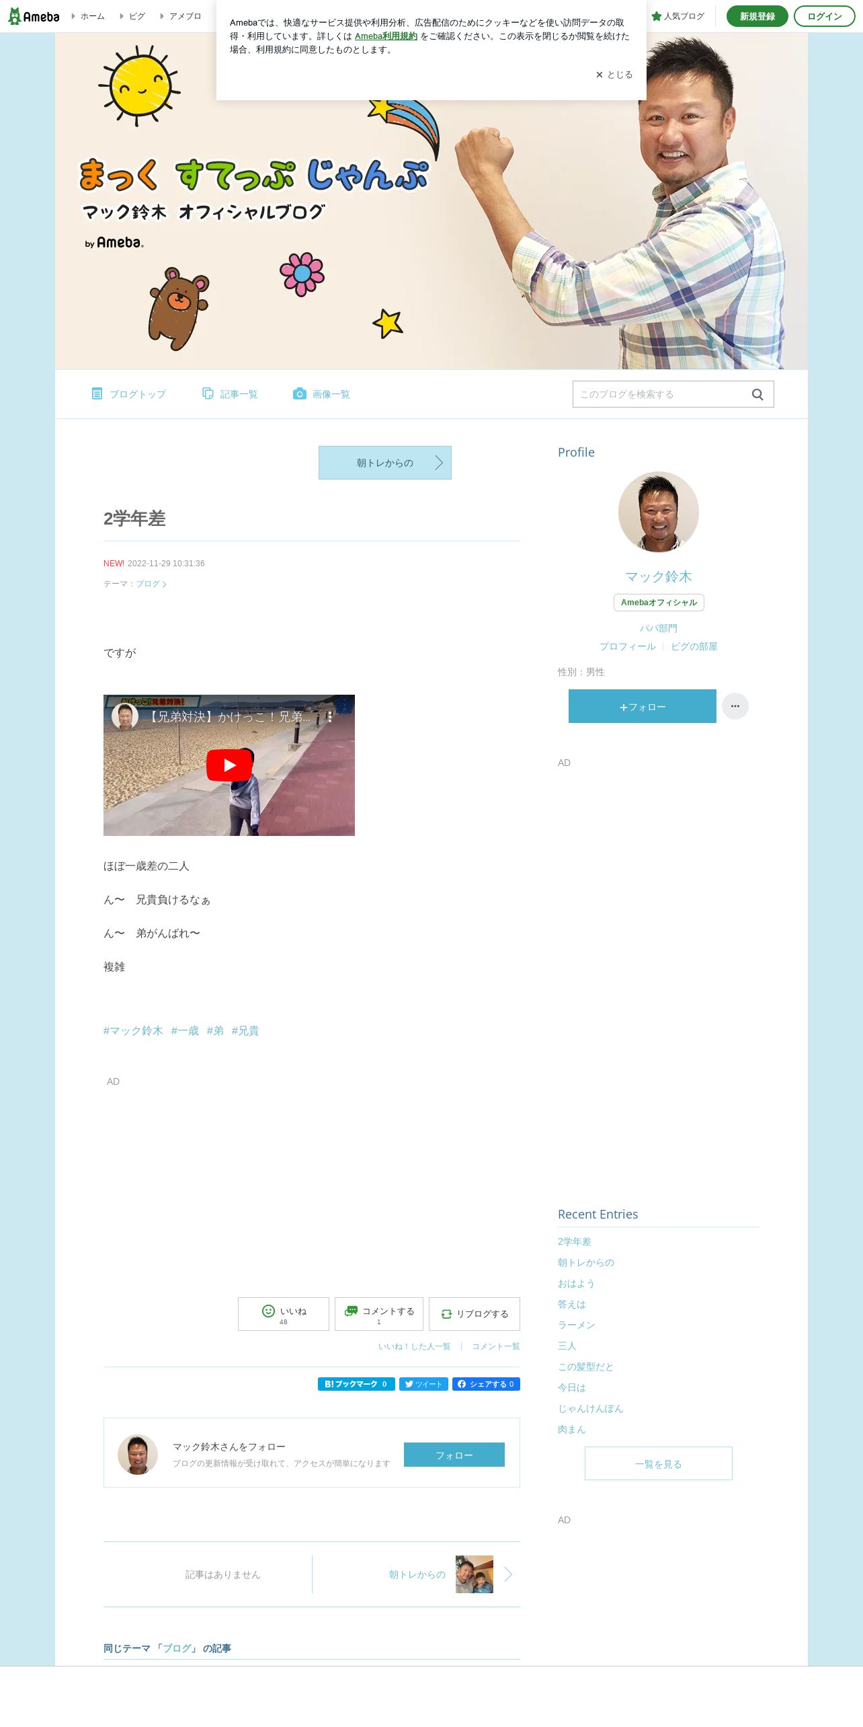Open ブログ link in 同じテーマ heading
The width and height of the screenshot is (863, 1727).
point(177,1648)
